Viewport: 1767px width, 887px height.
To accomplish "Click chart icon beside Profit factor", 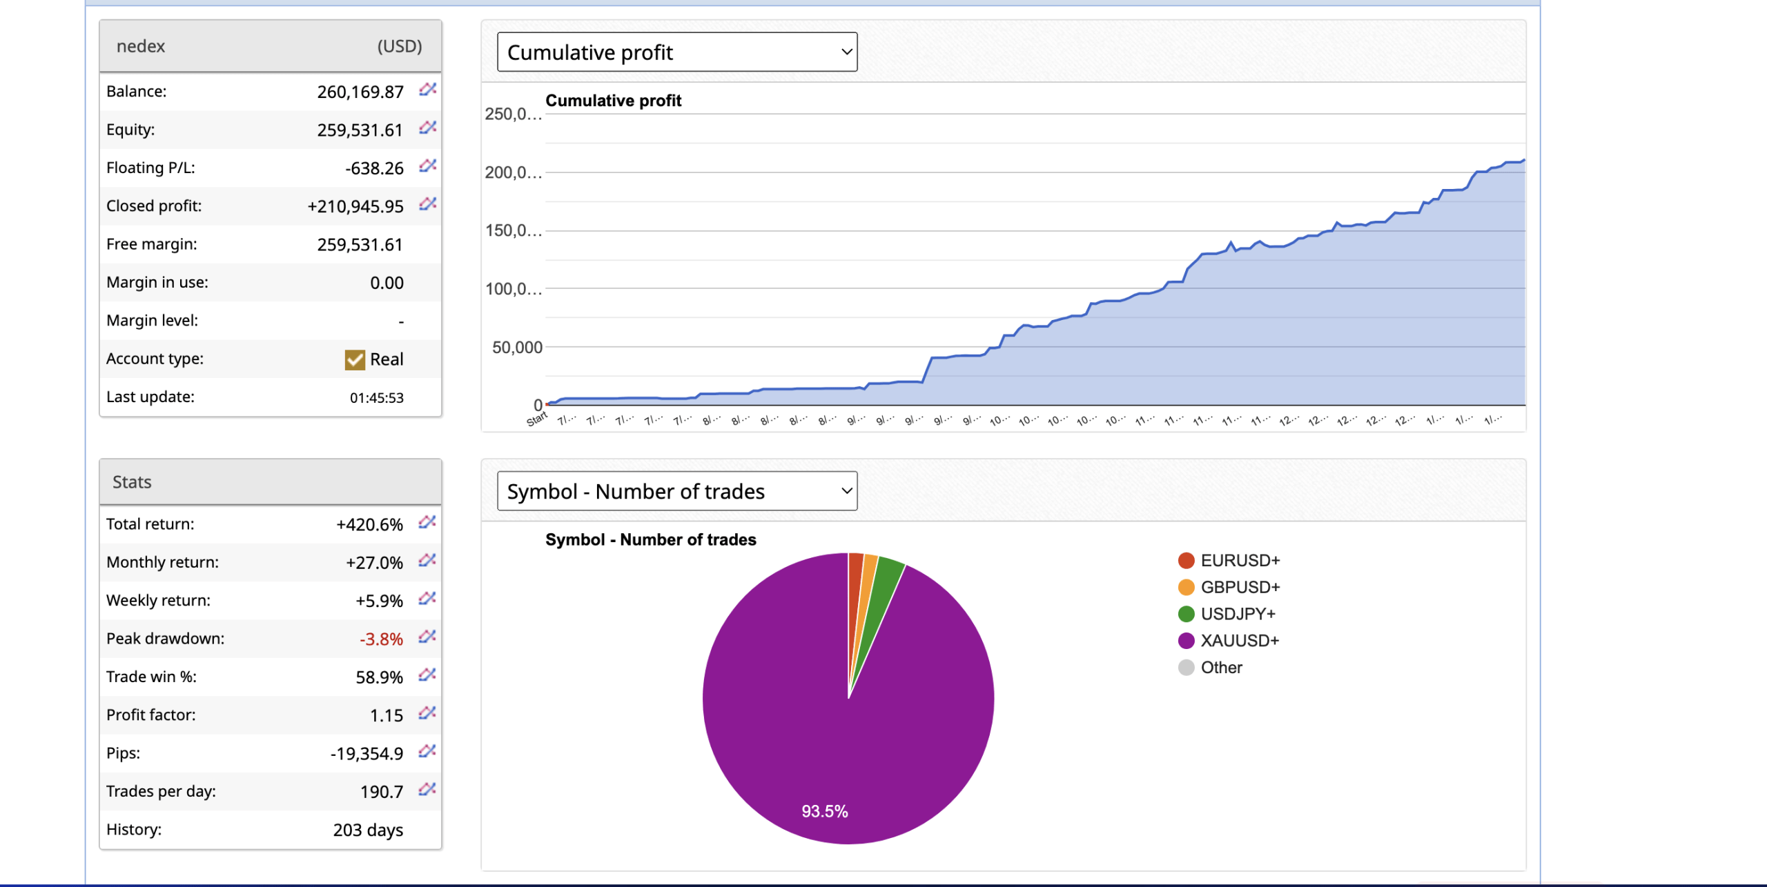I will pos(427,712).
